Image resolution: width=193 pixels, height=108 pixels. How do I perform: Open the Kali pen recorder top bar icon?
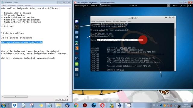pyautogui.click(x=181, y=6)
